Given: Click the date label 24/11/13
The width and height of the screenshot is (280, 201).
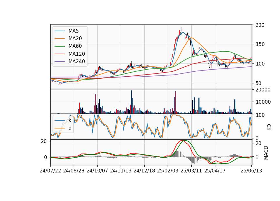Looking at the screenshot, I should (x=121, y=171).
